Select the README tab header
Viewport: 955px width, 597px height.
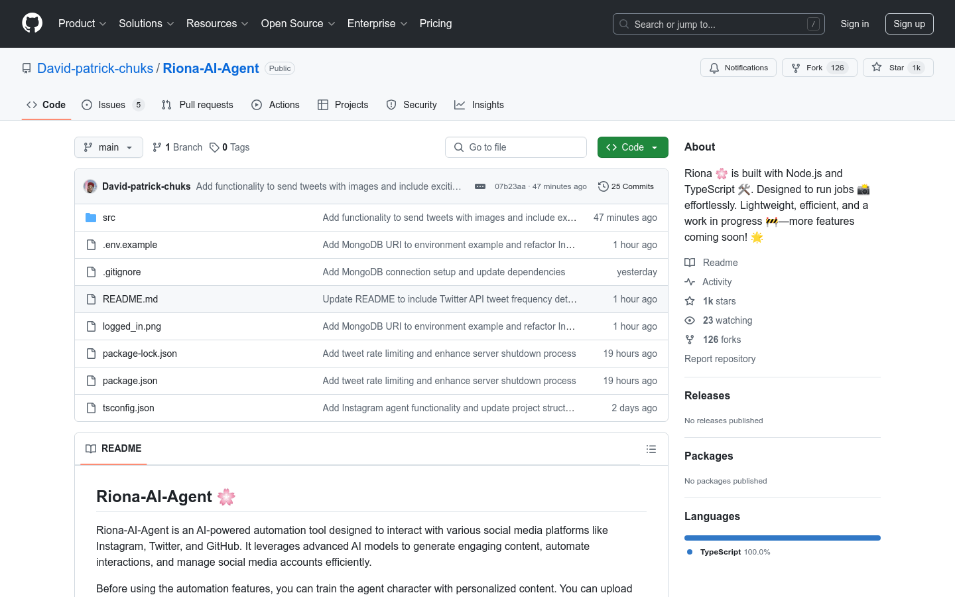coord(113,449)
